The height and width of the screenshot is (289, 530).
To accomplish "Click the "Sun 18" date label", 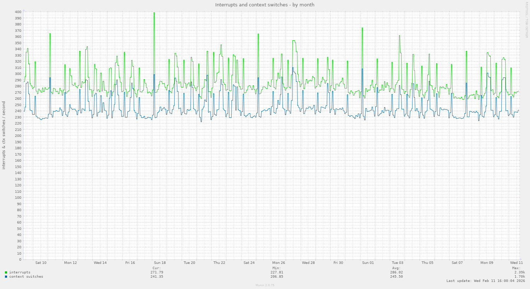I will tap(160, 262).
